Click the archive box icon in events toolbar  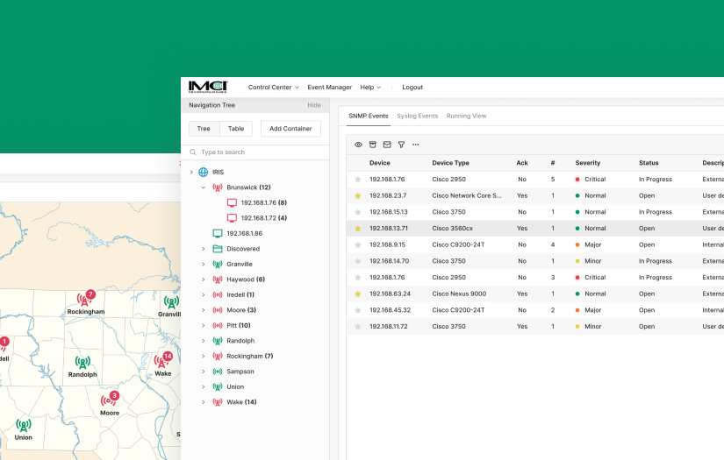(x=372, y=145)
